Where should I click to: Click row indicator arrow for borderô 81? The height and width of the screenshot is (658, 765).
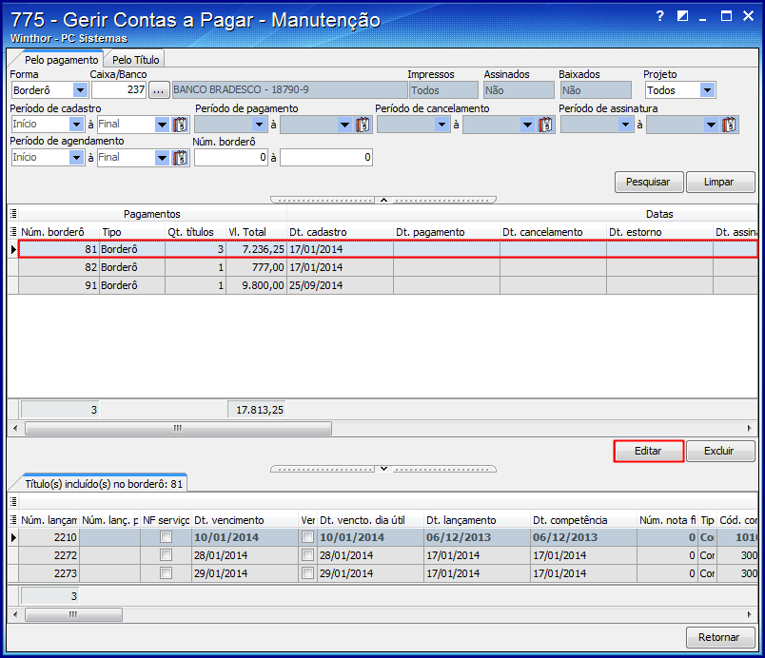click(x=13, y=249)
